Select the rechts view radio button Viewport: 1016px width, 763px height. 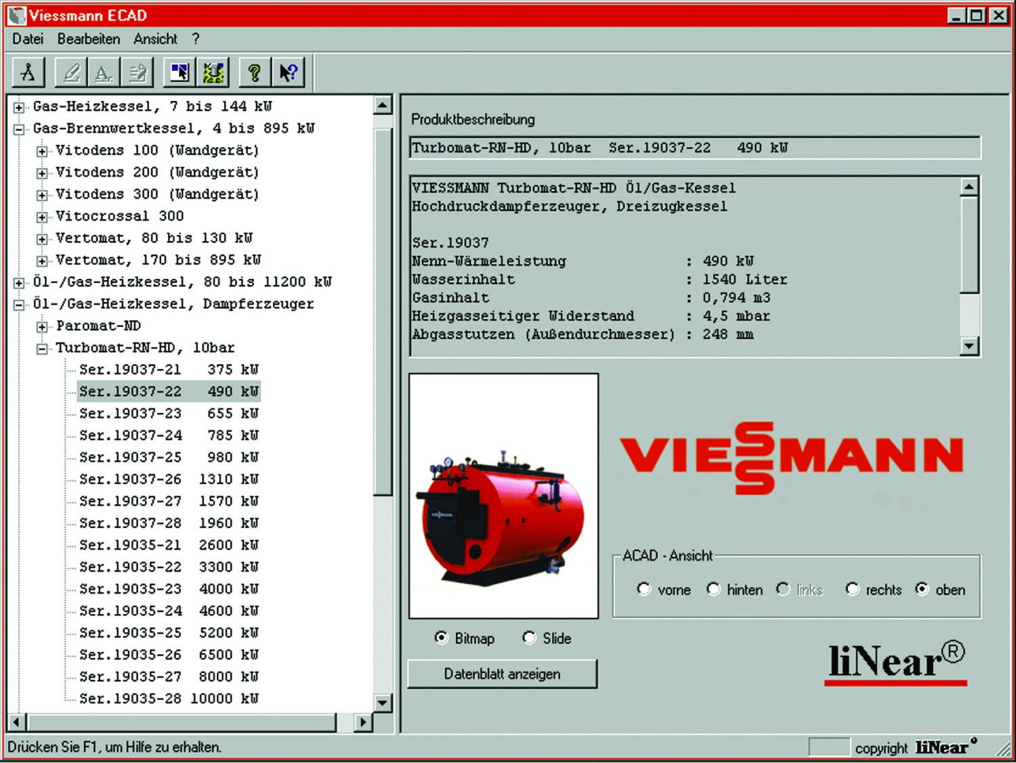[x=853, y=589]
